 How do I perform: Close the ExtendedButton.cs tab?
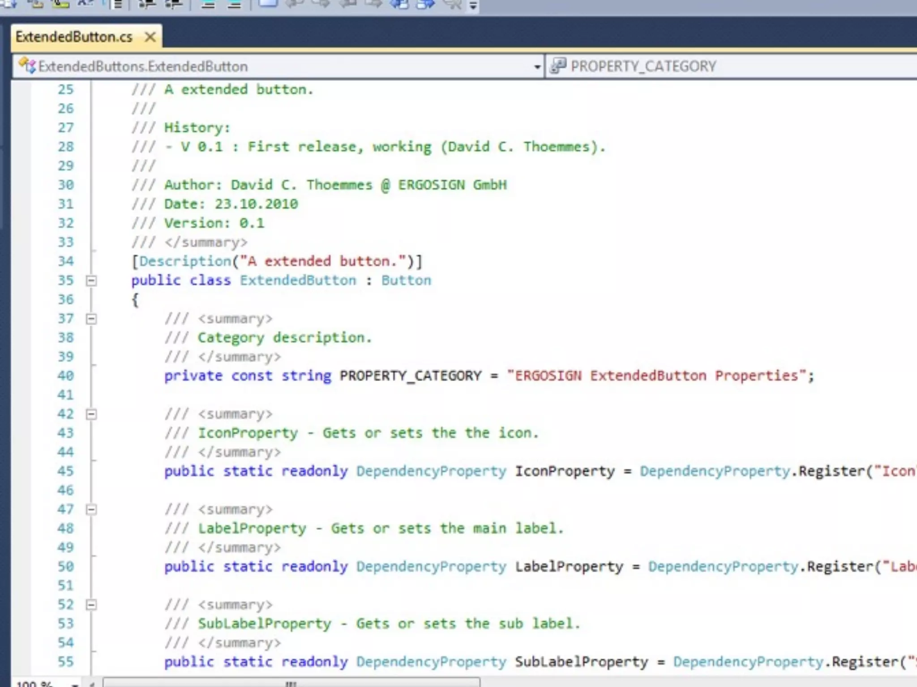coord(150,37)
